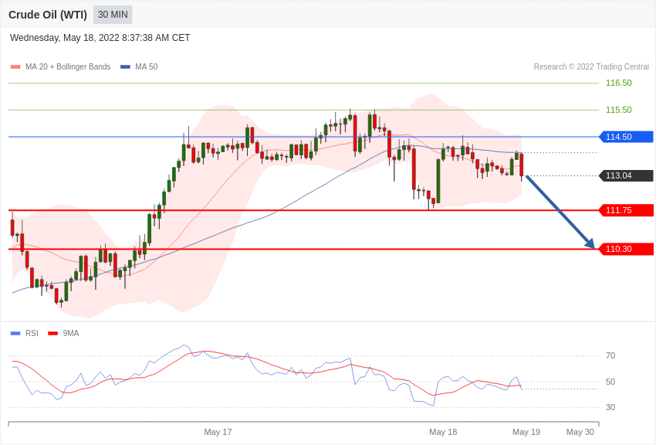Click the 9MA legend swatch
Screen dimensions: 656x445
52,333
